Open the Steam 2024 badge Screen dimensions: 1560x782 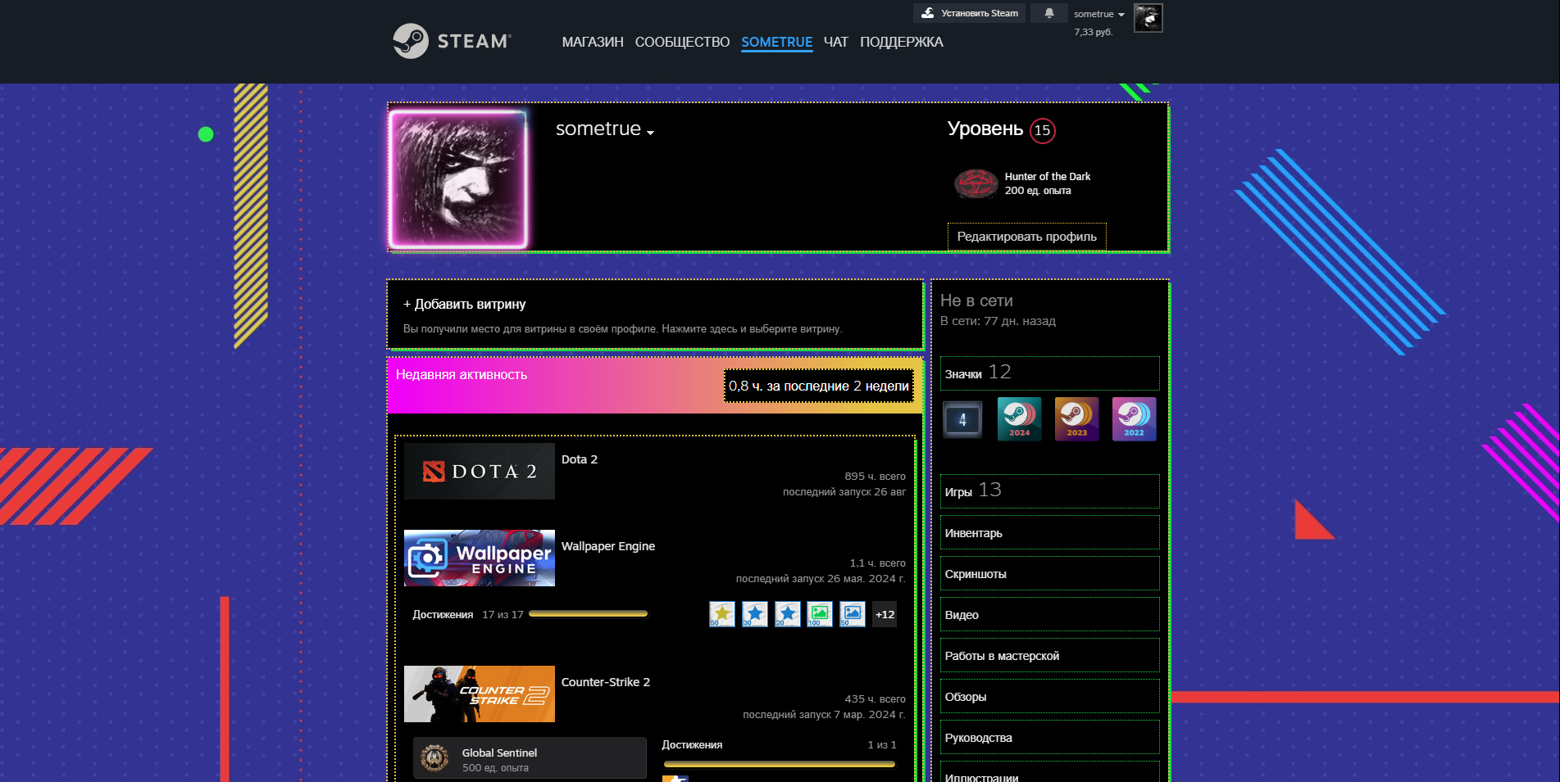click(x=1020, y=419)
